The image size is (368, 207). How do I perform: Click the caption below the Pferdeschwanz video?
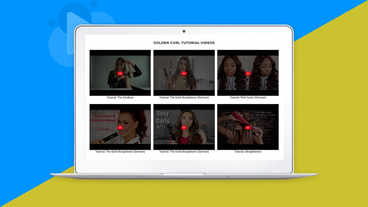click(120, 152)
